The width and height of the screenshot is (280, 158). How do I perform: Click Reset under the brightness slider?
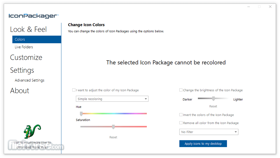pyautogui.click(x=213, y=106)
